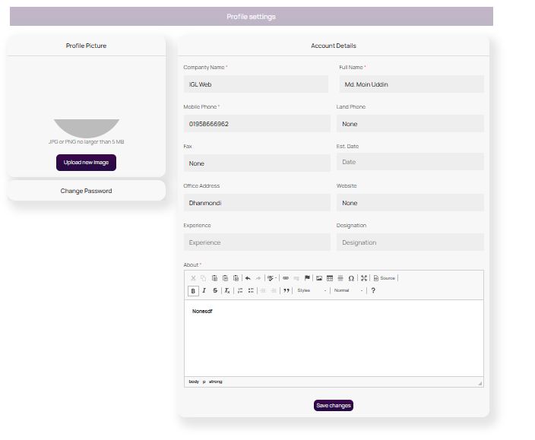Viewport: 535px width, 440px height.
Task: Open the Normal paragraph format dropdown
Action: 348,290
